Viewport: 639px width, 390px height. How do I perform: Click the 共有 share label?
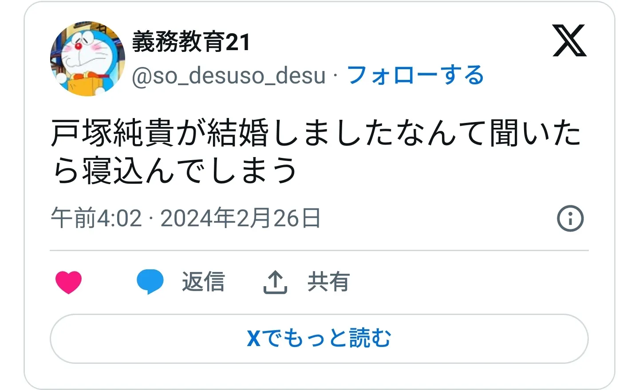329,282
